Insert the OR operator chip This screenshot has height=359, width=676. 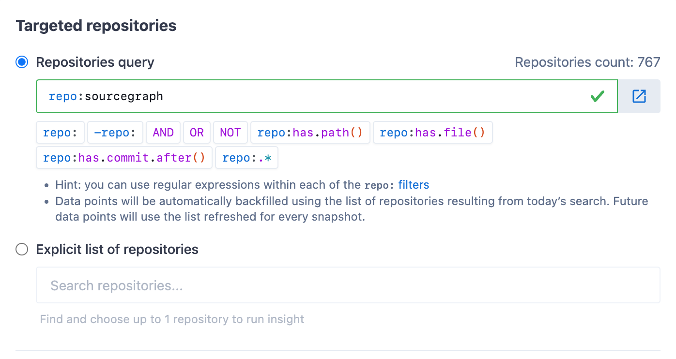pos(197,133)
